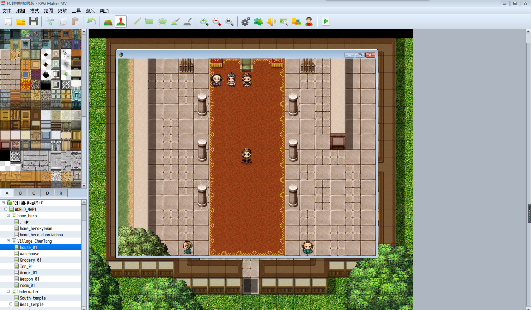Start playtest with green play button

pyautogui.click(x=326, y=22)
